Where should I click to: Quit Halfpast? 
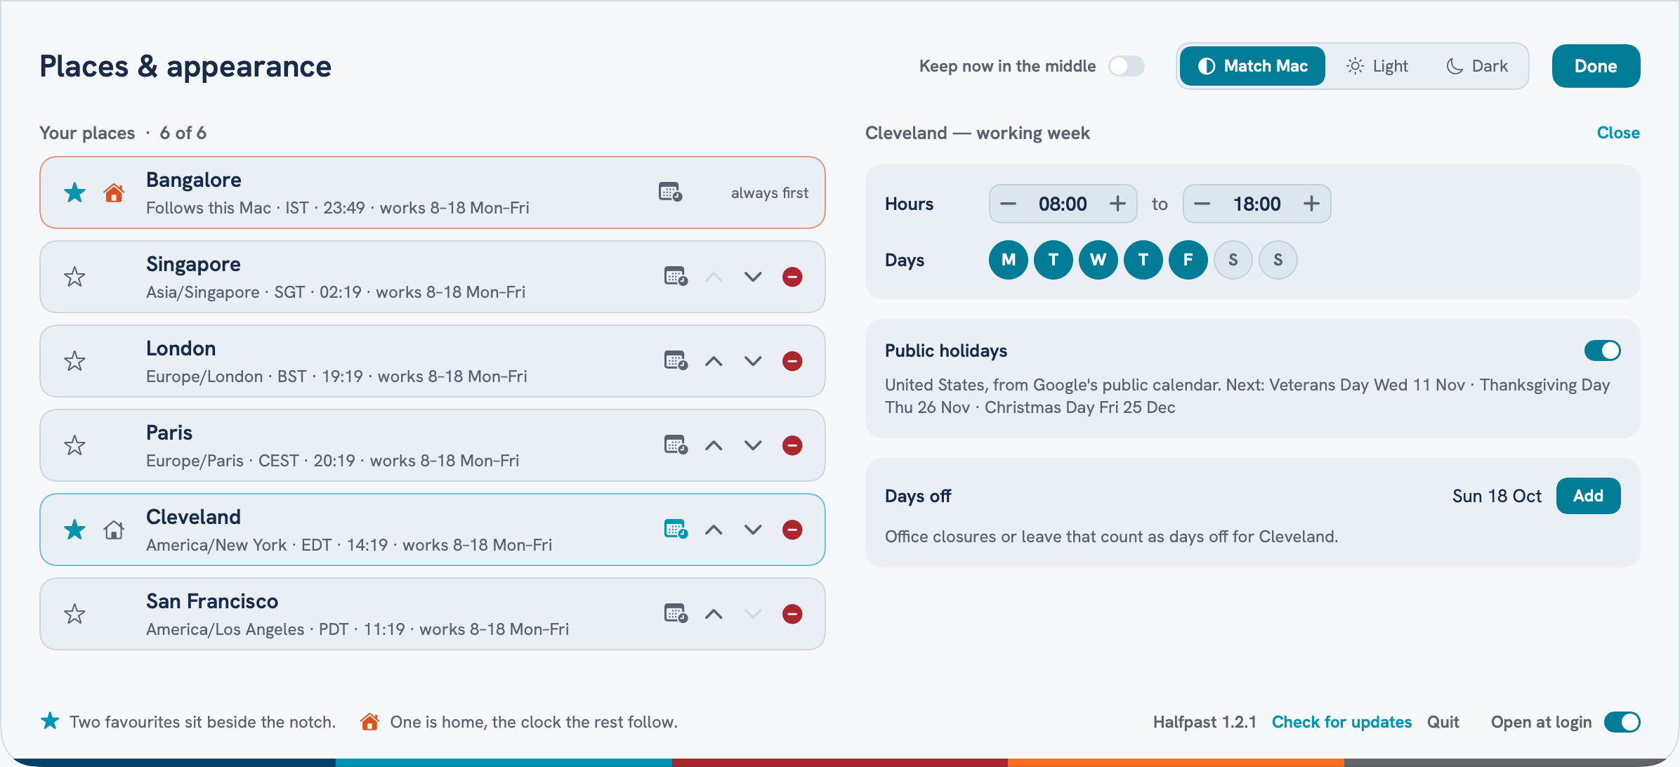[x=1443, y=722]
